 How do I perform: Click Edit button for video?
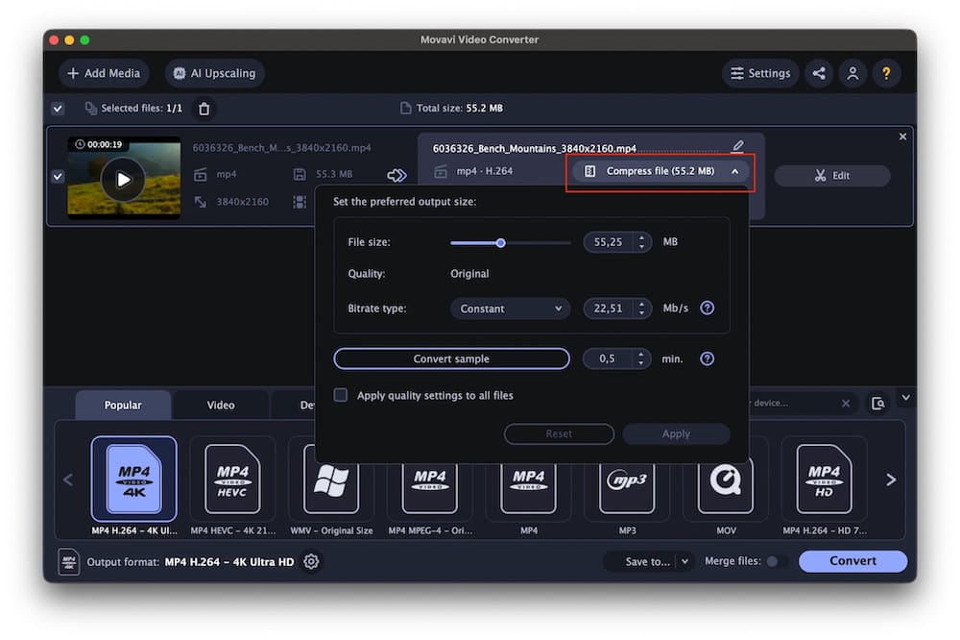point(832,176)
